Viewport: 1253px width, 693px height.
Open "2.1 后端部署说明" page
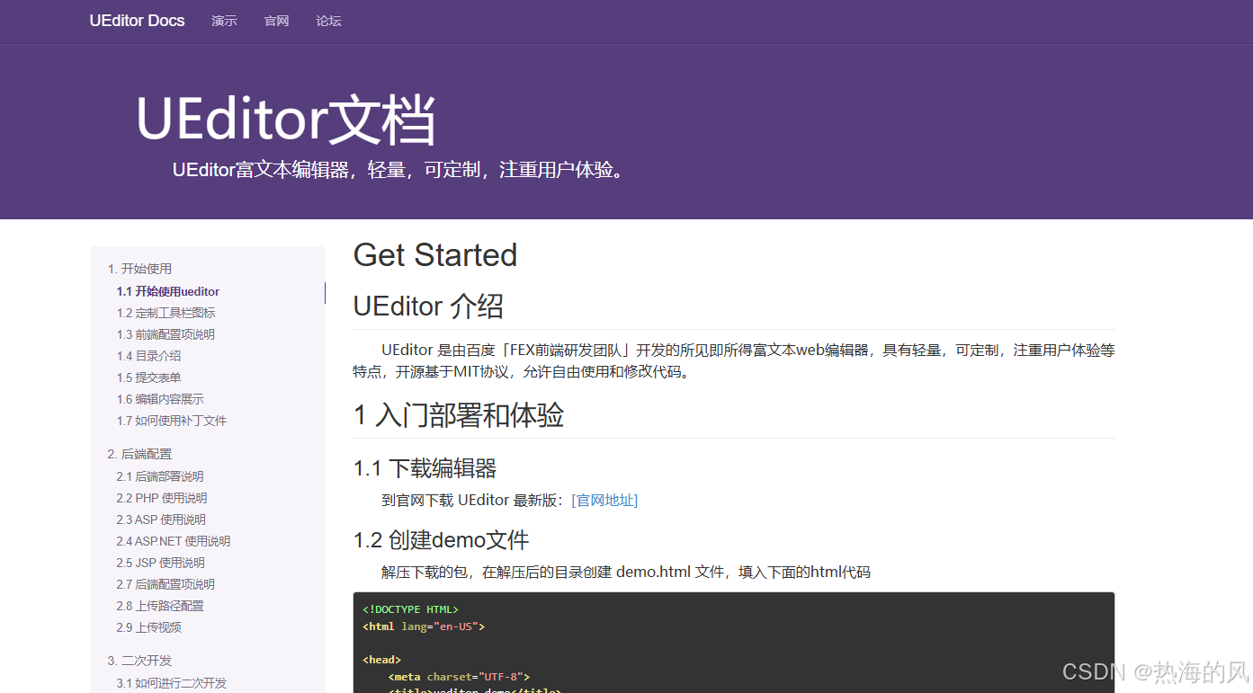[161, 475]
